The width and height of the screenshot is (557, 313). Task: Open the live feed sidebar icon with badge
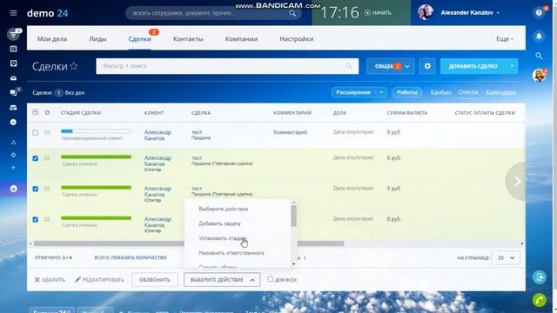[x=14, y=34]
